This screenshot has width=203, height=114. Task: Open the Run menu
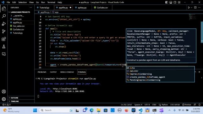(x=43, y=2)
